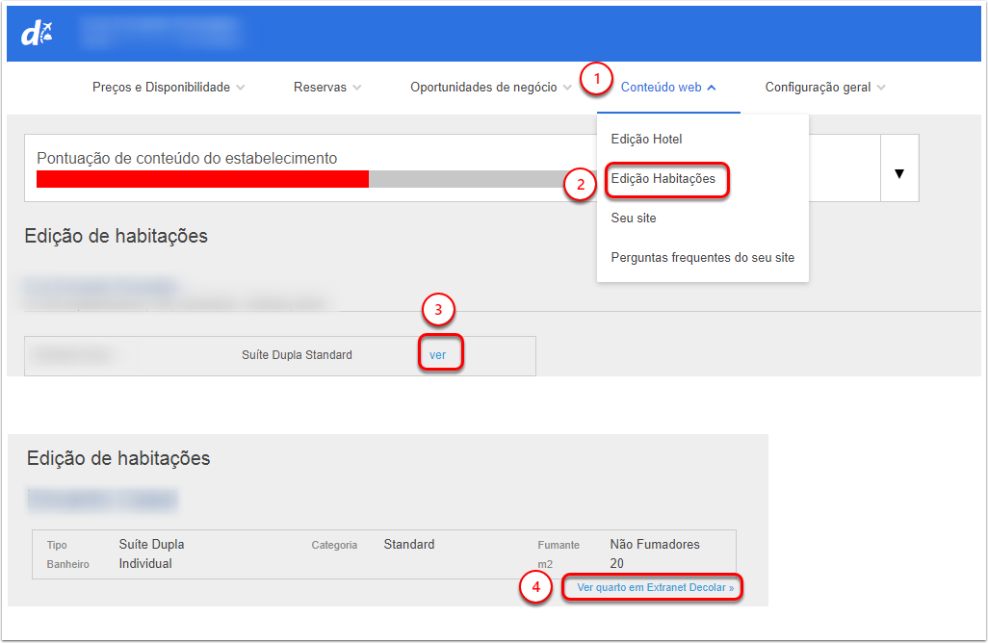Collapse the Conteúdo web menu
988x643 pixels.
click(x=669, y=88)
